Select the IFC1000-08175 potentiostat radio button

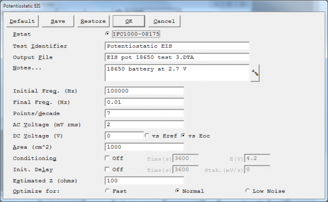107,34
